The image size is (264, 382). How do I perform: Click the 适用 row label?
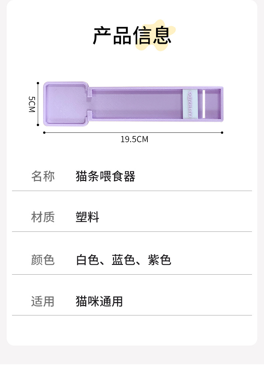[x=43, y=301]
